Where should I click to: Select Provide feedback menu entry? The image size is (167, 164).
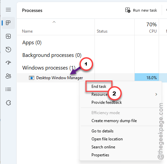106,102
